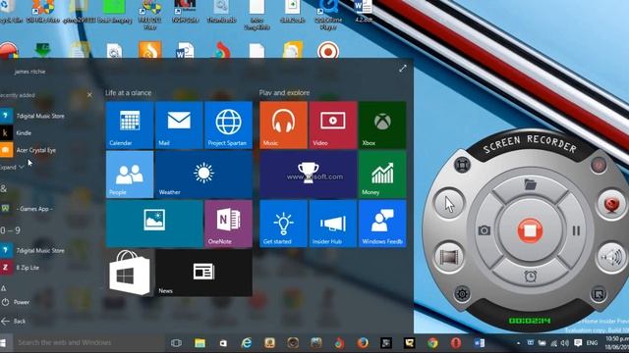Click full-screen region icon in Screen Recorder
The image size is (629, 353).
pyautogui.click(x=462, y=165)
